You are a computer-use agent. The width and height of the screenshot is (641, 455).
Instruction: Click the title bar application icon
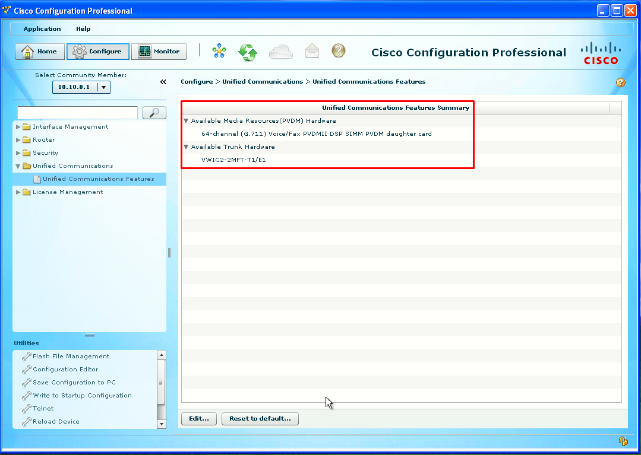coord(7,10)
